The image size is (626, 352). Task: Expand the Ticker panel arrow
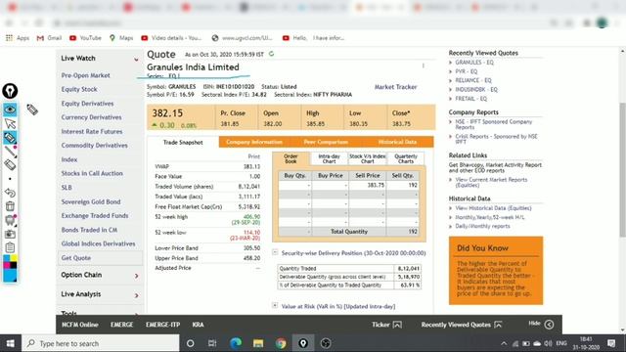(397, 325)
